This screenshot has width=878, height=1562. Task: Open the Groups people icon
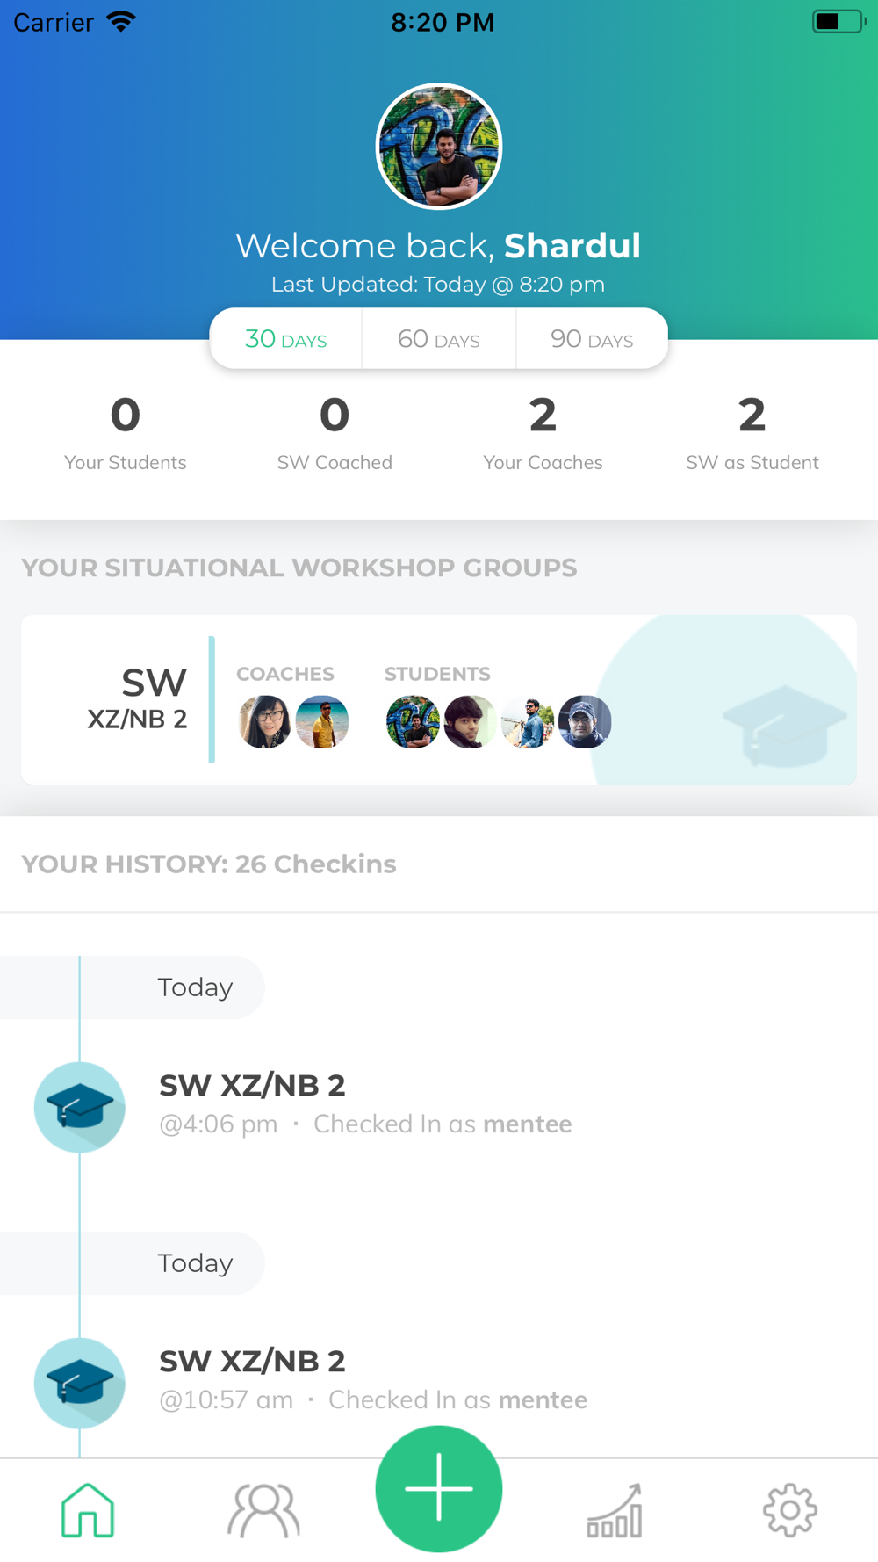click(x=263, y=1509)
